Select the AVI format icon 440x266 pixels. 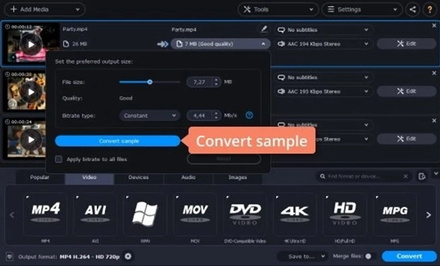pyautogui.click(x=95, y=214)
